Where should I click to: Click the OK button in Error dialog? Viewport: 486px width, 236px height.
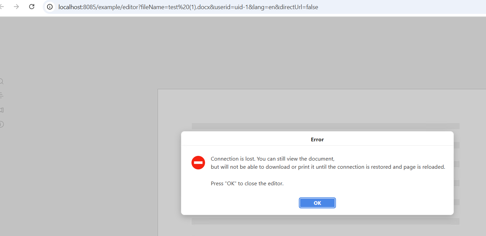(x=317, y=203)
